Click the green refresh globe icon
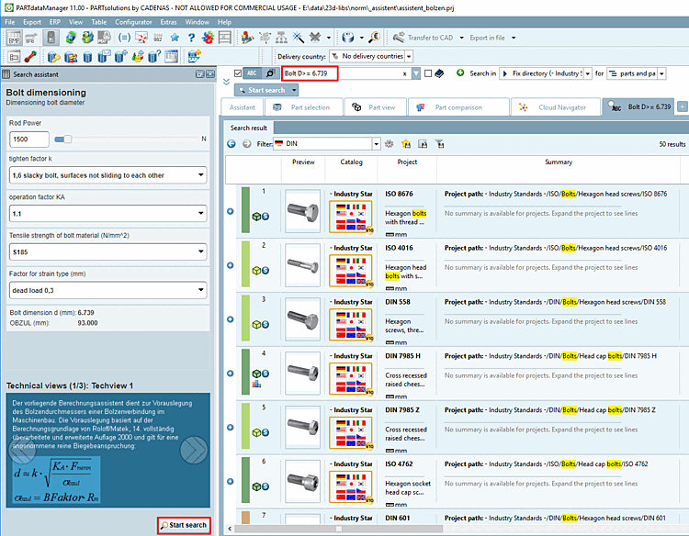 71,38
